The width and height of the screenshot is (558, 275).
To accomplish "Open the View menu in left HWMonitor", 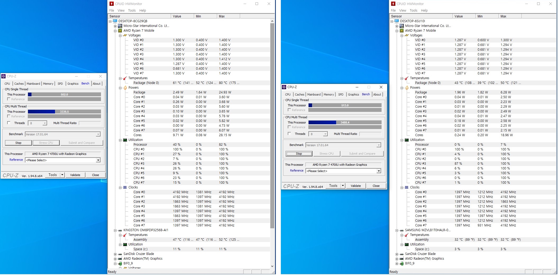I will point(121,11).
